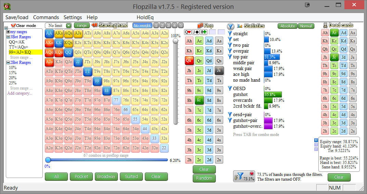This screenshot has width=367, height=194.
Task: Click the Clear button below Dead cards
Action: click(x=339, y=177)
